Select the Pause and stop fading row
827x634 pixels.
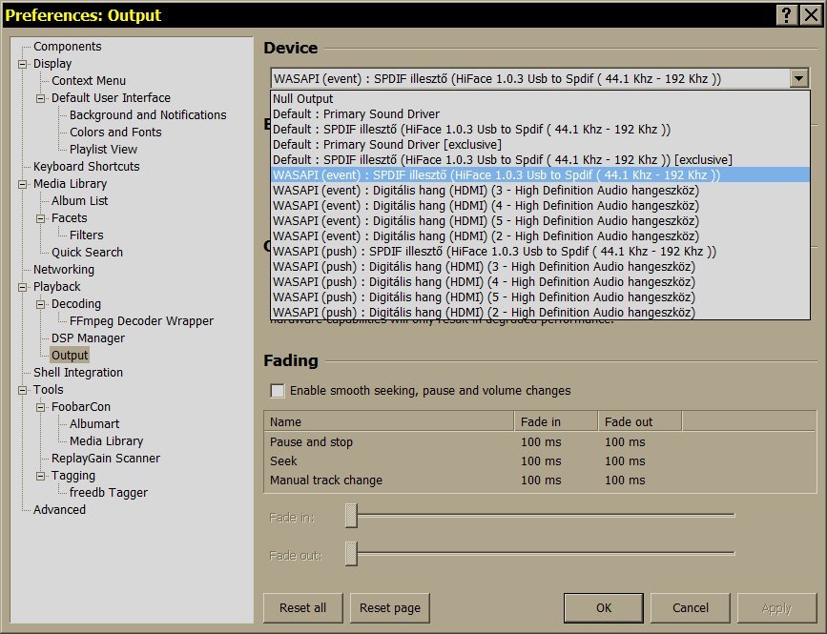click(540, 442)
